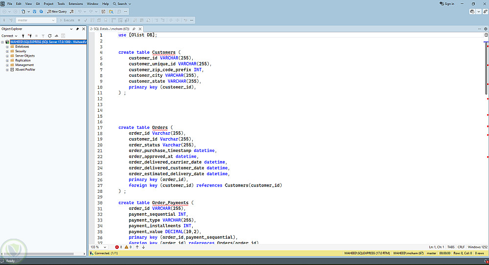Expand the Management folder

(x=7, y=65)
